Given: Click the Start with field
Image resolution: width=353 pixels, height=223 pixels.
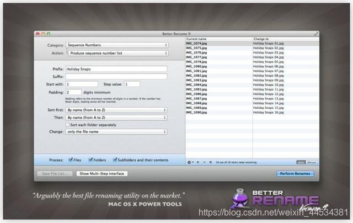Looking at the screenshot, I should [82, 84].
